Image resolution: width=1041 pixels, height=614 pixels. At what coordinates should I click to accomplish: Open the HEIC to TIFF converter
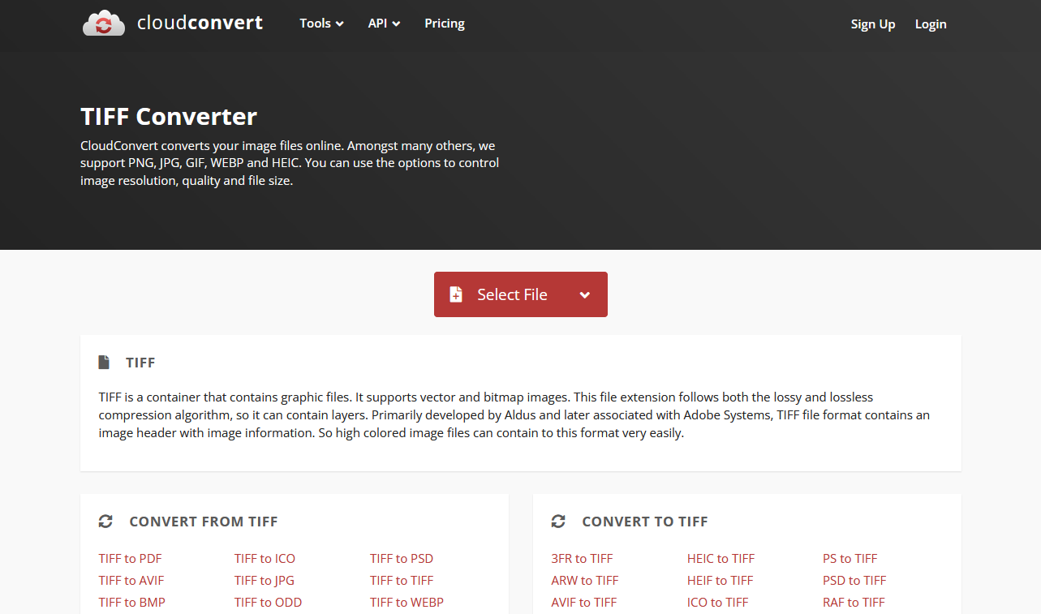721,558
